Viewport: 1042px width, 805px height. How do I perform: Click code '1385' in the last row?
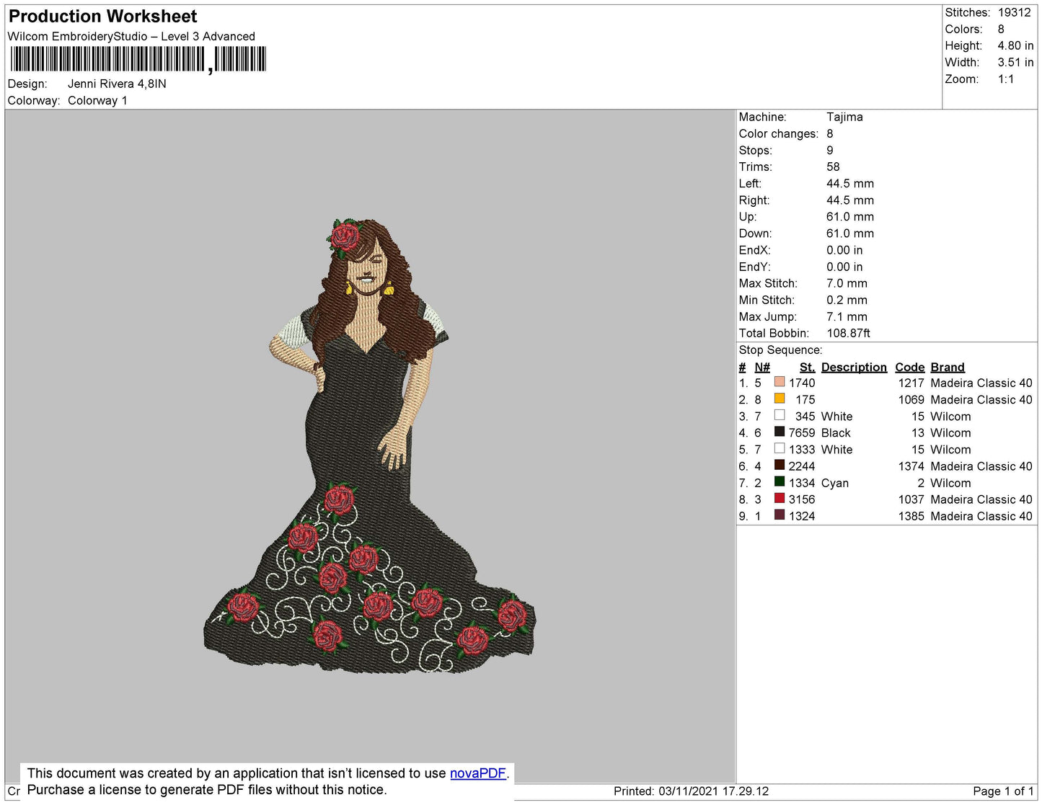point(911,516)
